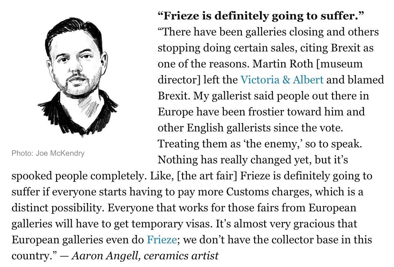394x267 pixels.
Task: Click the "Photo: Joe McKendry" credit caption
Action: 48,153
